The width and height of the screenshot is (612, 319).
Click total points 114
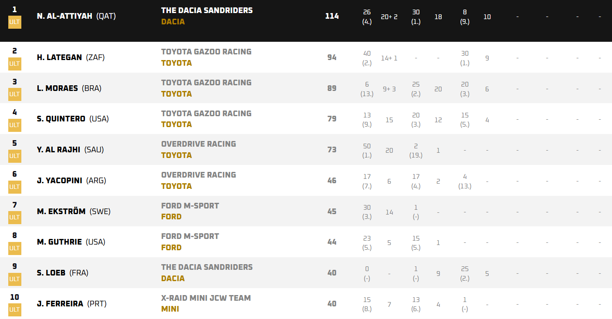[x=332, y=16]
